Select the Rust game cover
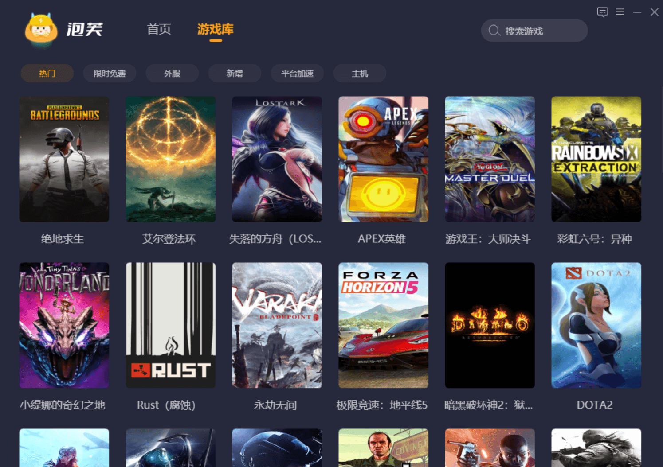 [x=171, y=325]
